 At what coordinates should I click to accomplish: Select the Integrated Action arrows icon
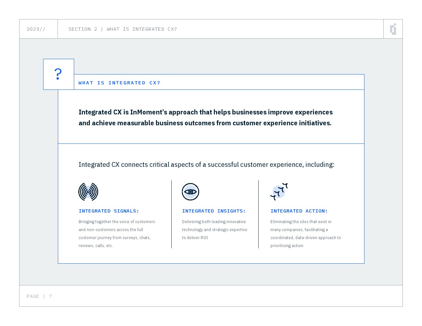(279, 192)
